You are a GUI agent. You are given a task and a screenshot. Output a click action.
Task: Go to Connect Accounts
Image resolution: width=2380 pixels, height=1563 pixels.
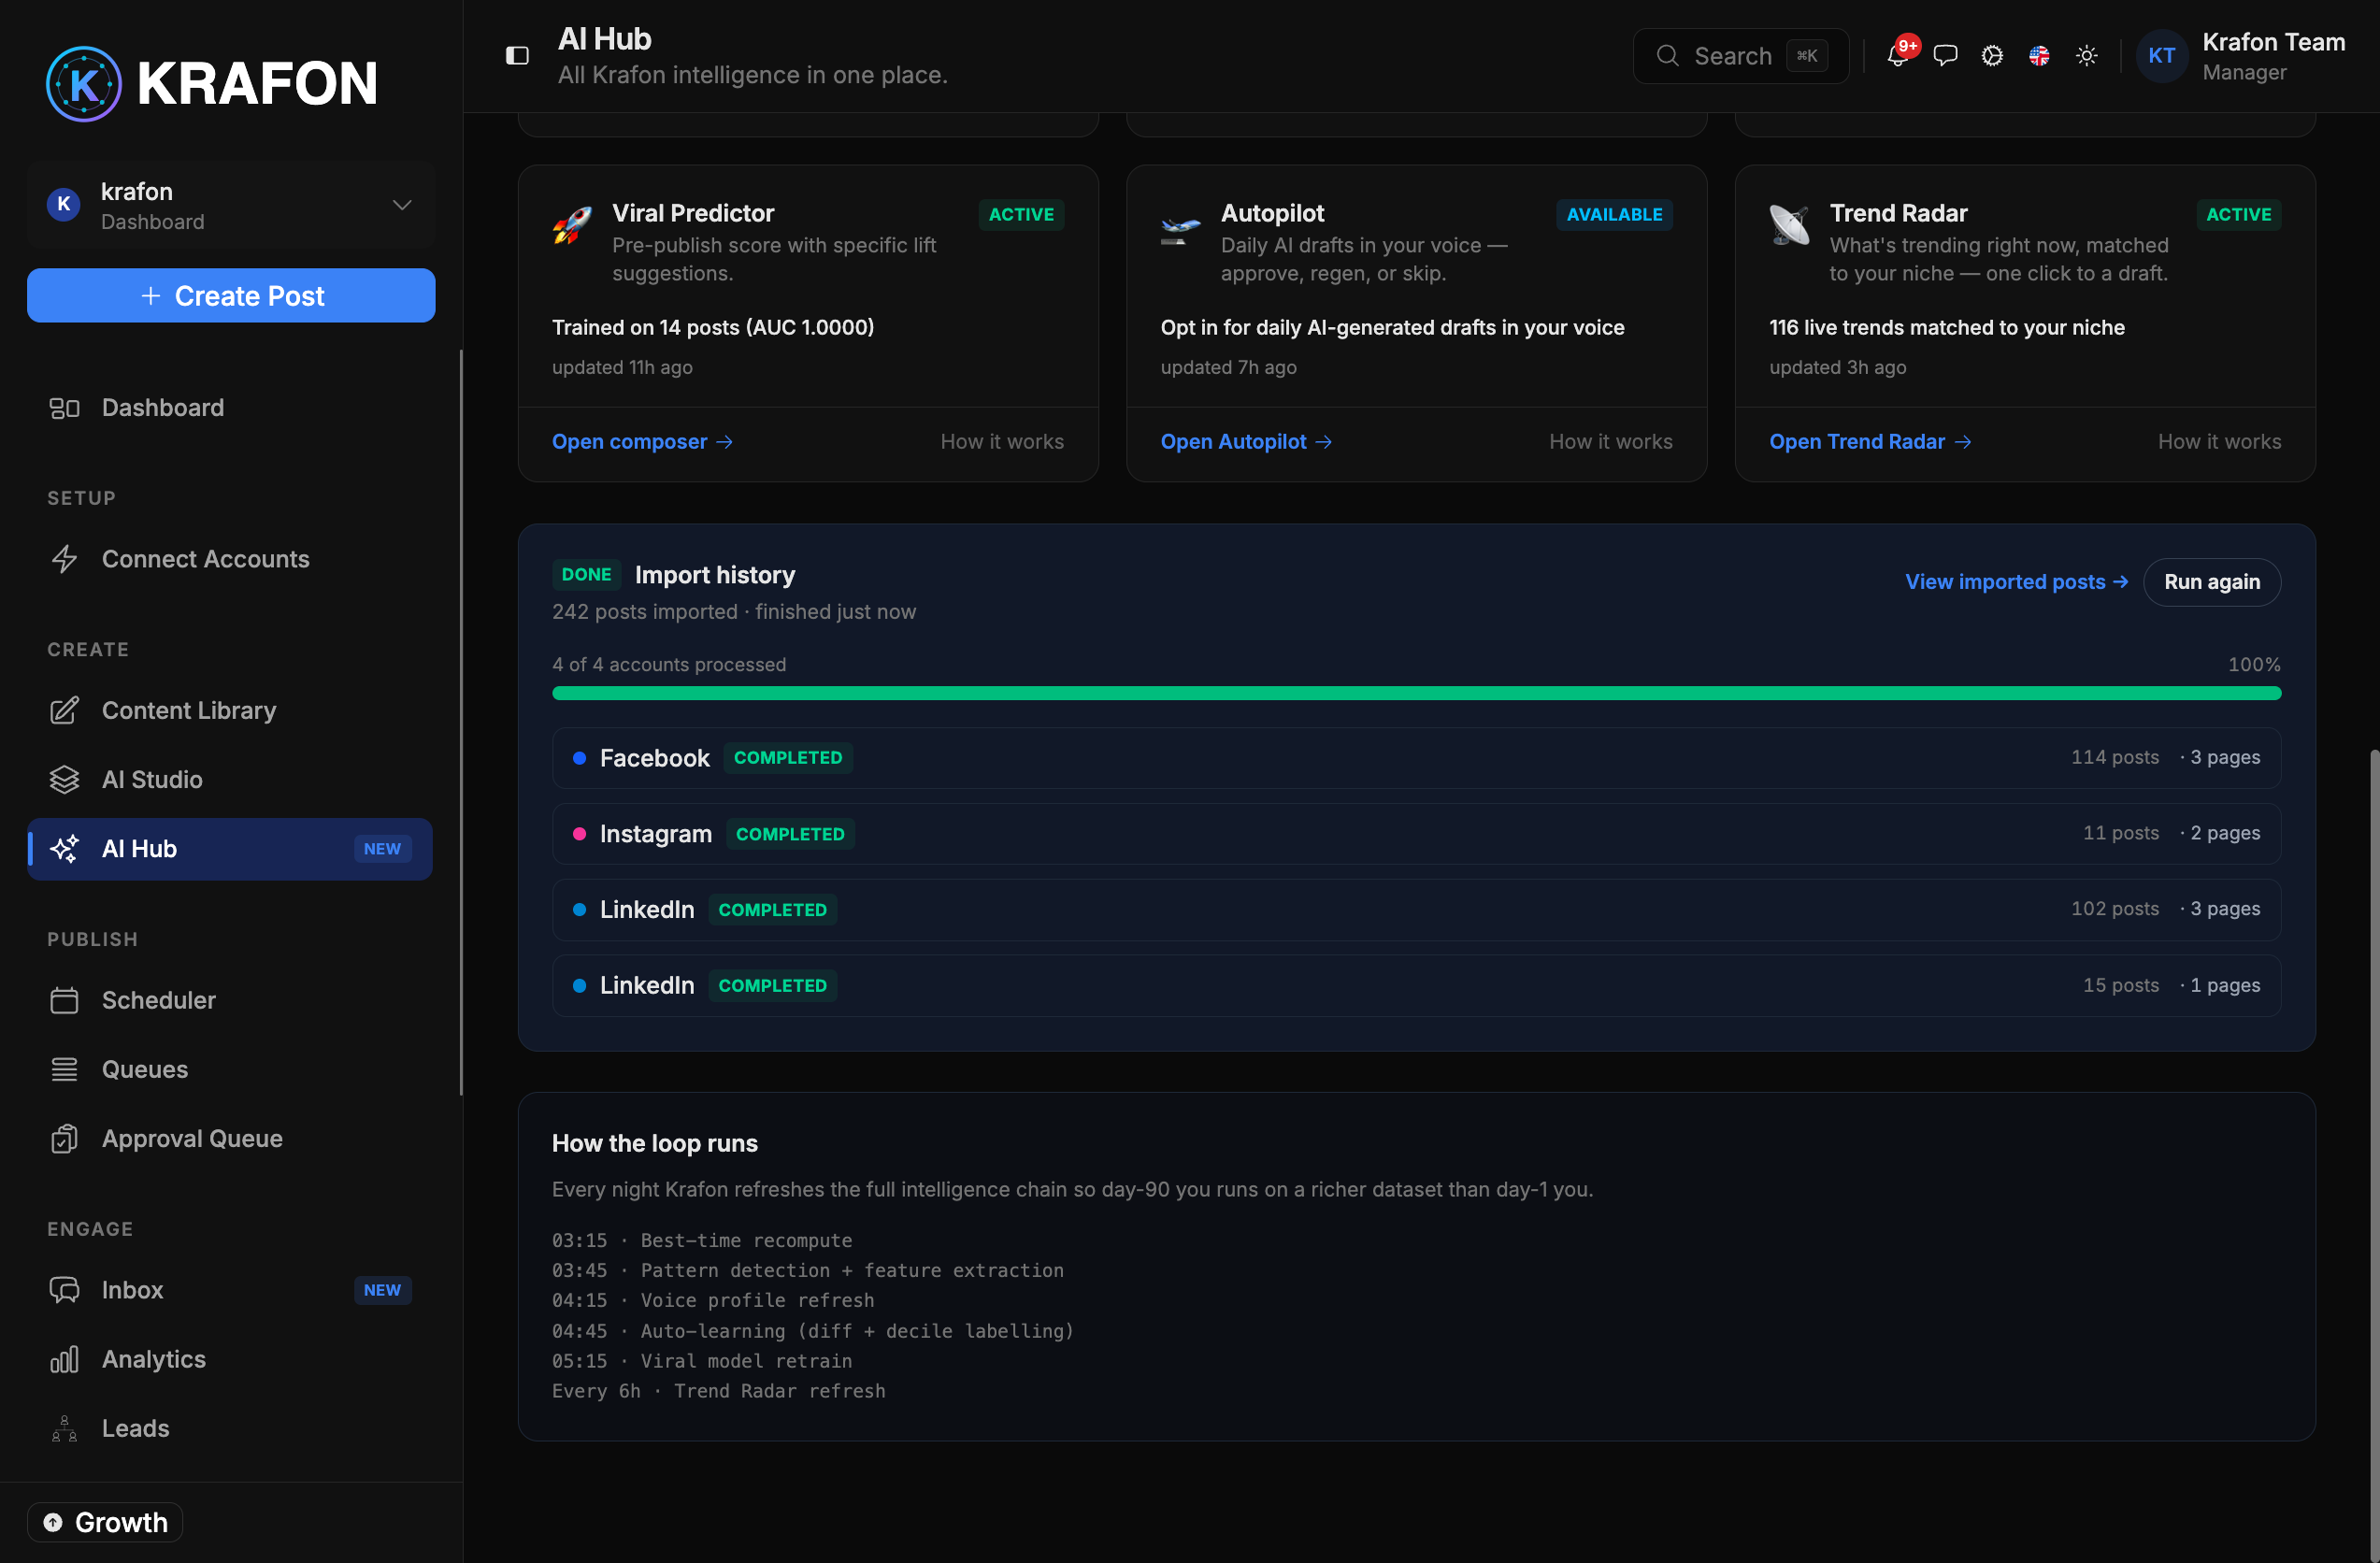pos(230,559)
